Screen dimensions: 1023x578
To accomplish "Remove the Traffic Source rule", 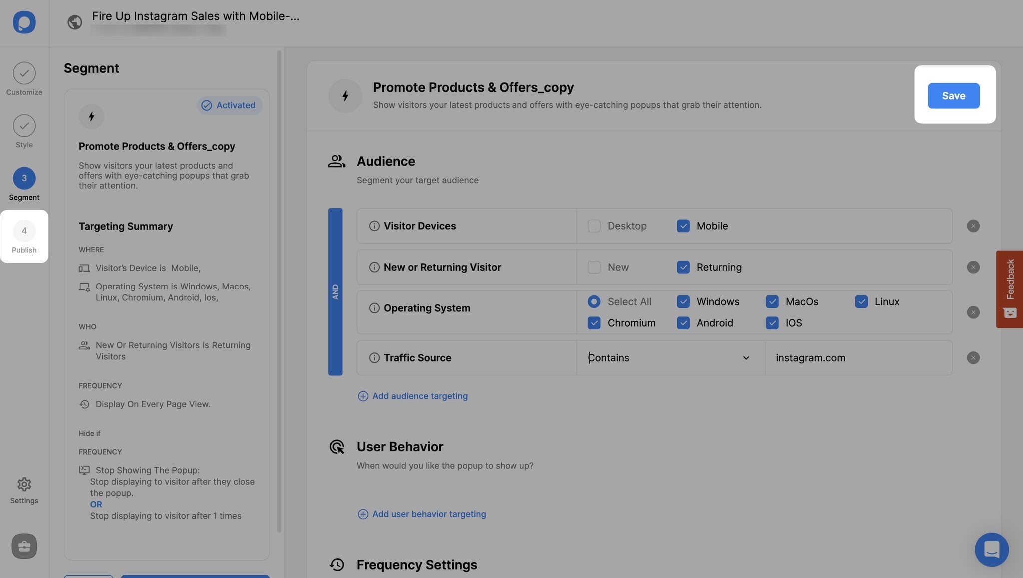I will point(973,358).
